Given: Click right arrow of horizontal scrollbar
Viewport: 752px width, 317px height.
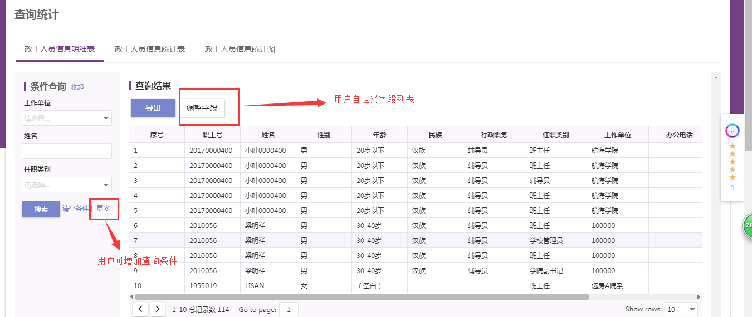Looking at the screenshot, I should click(699, 297).
